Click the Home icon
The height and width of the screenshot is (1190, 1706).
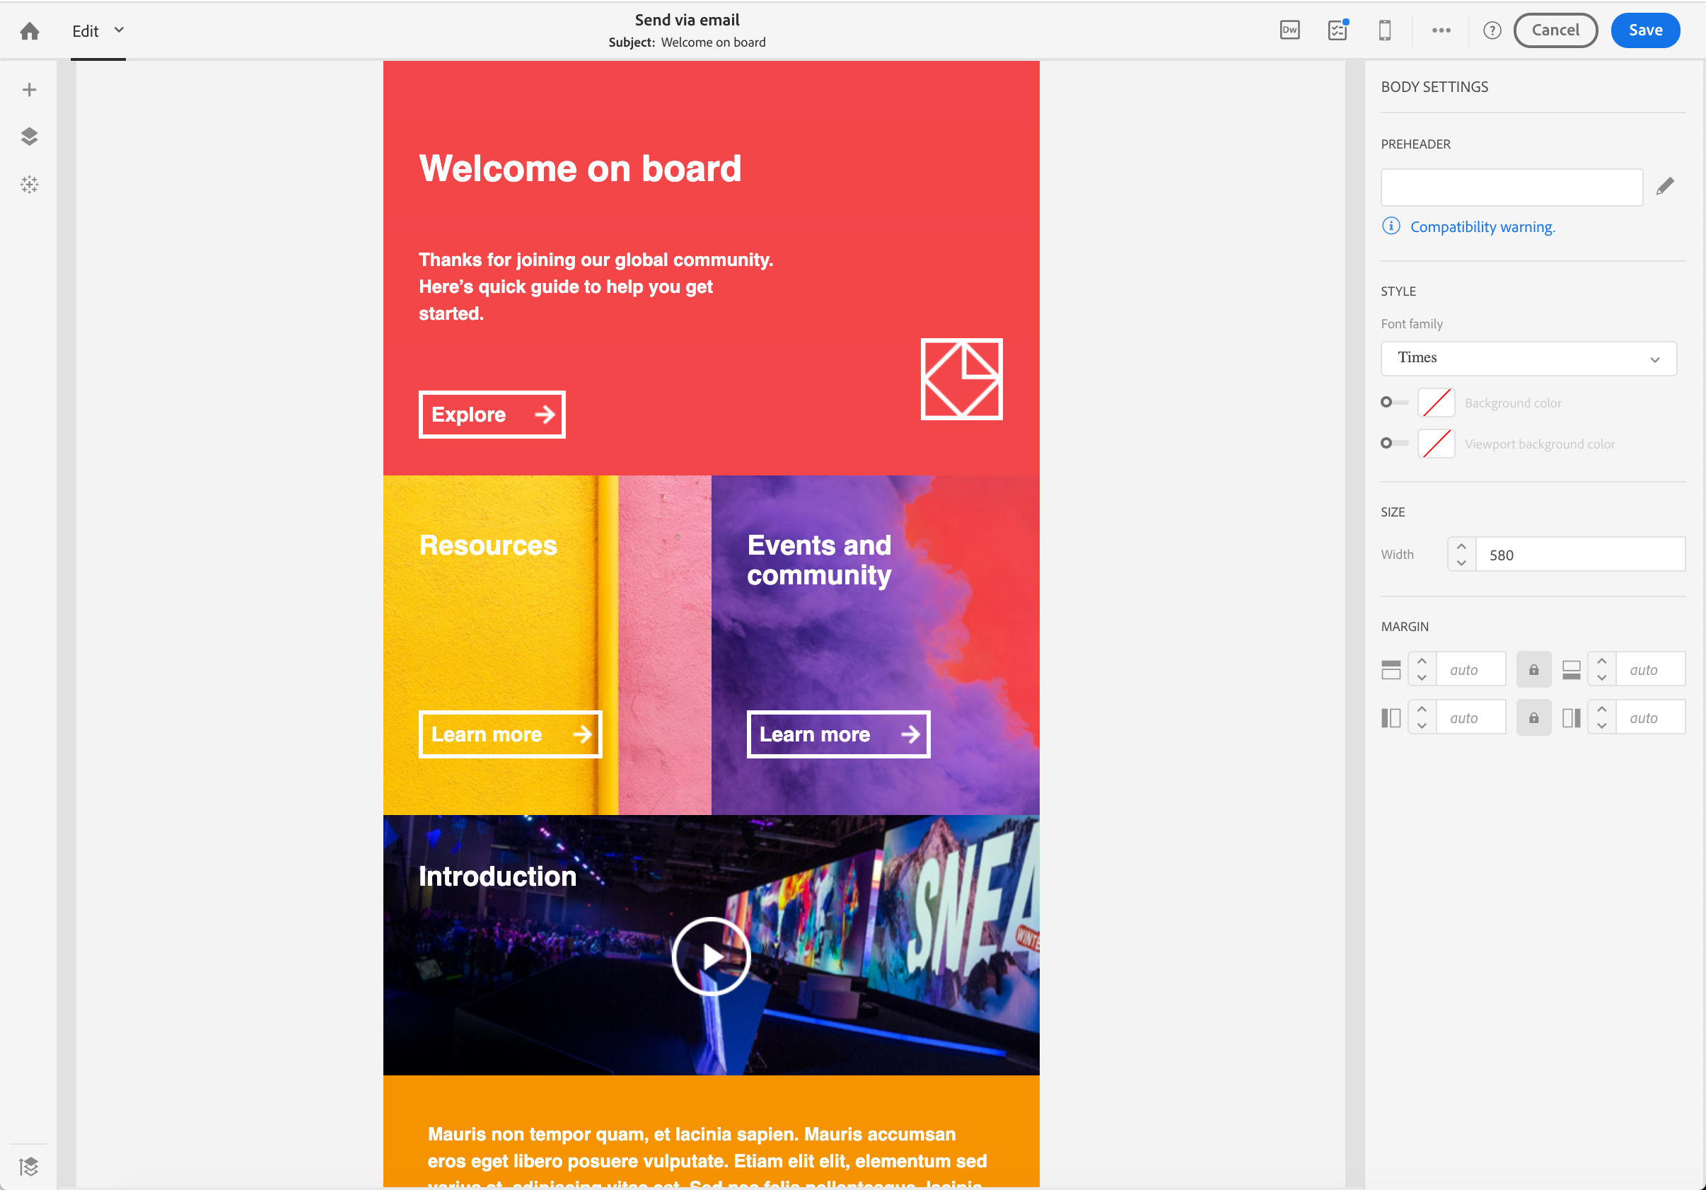tap(30, 31)
